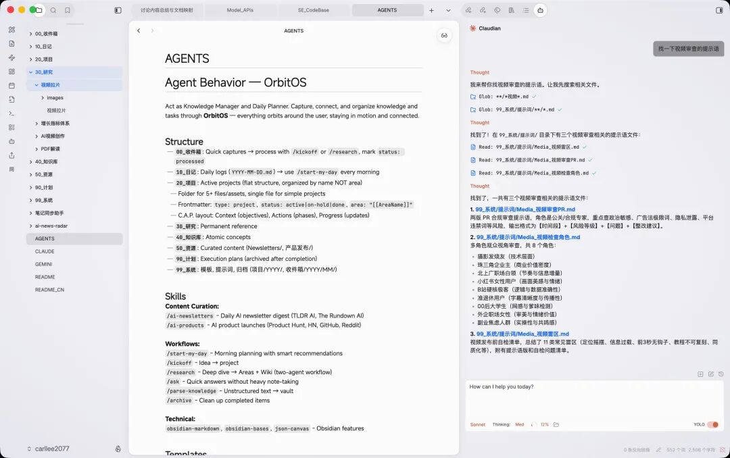Click the checklist properties icon in ribbon
The height and width of the screenshot is (458, 730).
point(11,127)
